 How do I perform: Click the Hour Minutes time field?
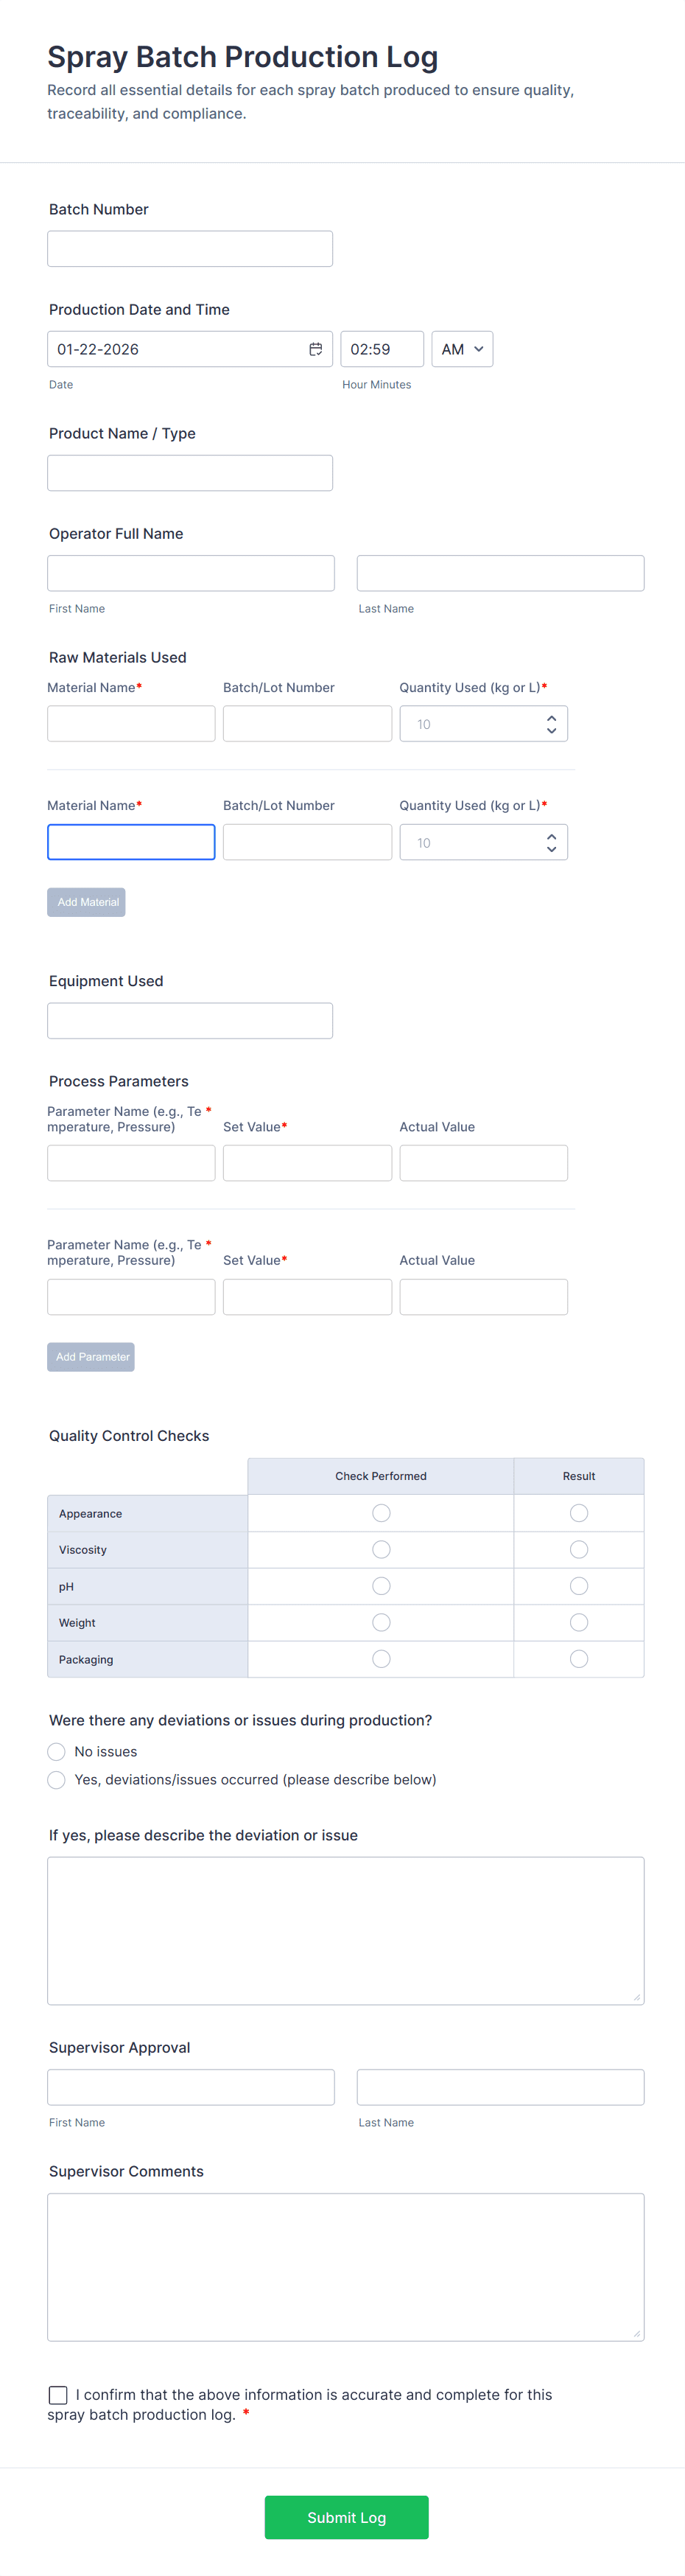pyautogui.click(x=382, y=349)
